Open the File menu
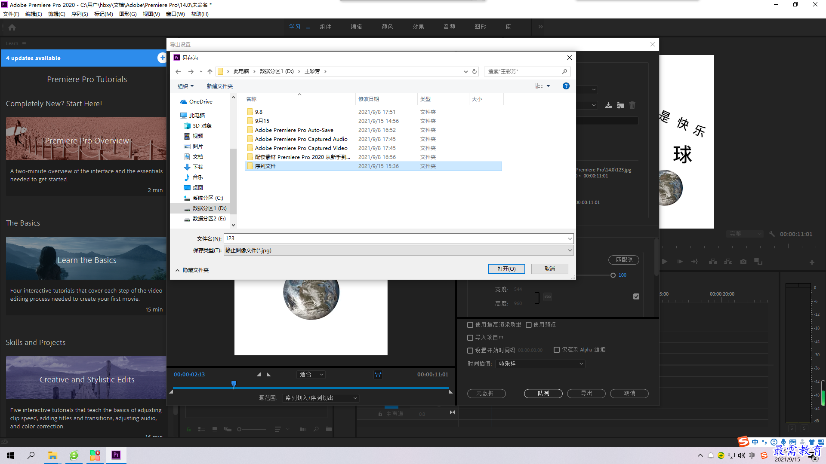 11,14
